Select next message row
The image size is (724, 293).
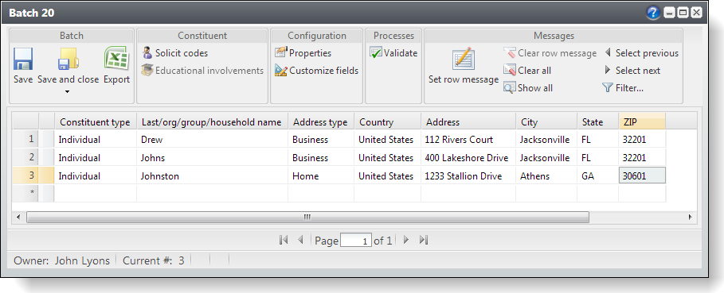click(x=632, y=71)
